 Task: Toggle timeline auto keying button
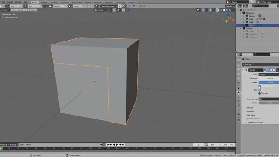click(101, 145)
